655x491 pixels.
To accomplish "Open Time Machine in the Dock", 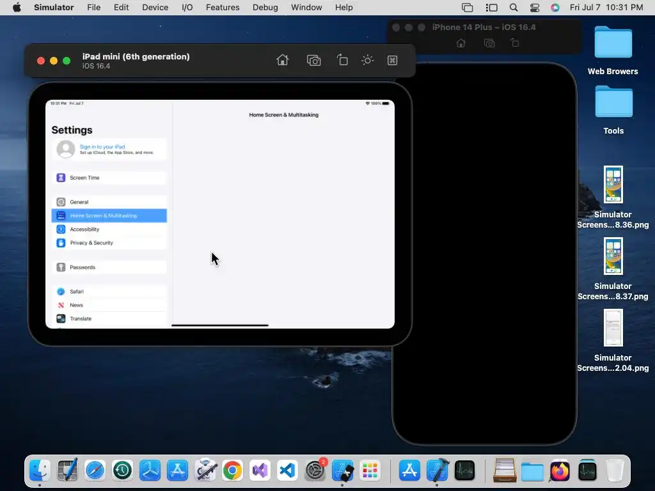I will tap(122, 471).
